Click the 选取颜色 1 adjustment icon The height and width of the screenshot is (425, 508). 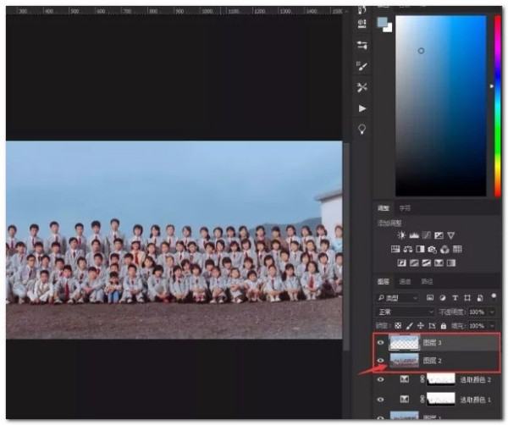click(x=405, y=399)
